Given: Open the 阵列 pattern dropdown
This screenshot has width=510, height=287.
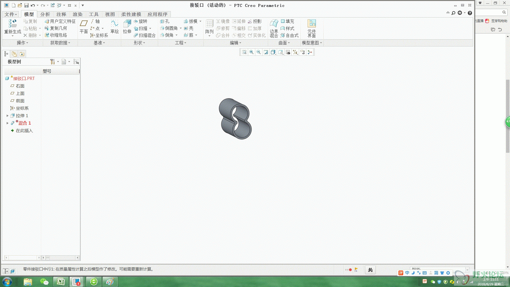Looking at the screenshot, I should click(209, 36).
